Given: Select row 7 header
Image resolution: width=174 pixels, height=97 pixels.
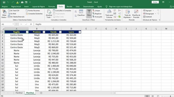Looking at the screenshot, I should tap(2, 50).
